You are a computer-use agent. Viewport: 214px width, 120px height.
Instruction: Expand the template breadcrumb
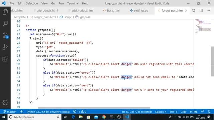(20, 17)
